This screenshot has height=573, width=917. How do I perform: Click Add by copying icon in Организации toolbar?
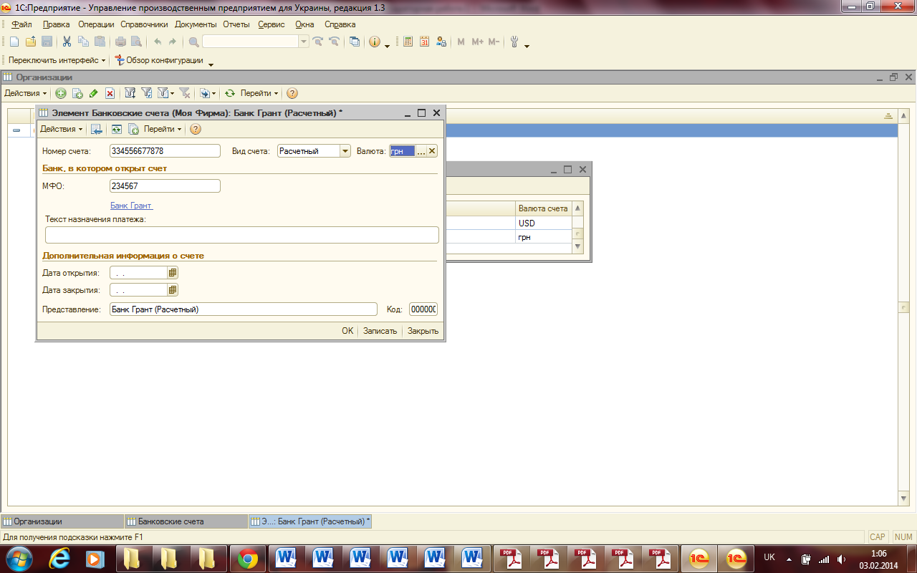77,93
